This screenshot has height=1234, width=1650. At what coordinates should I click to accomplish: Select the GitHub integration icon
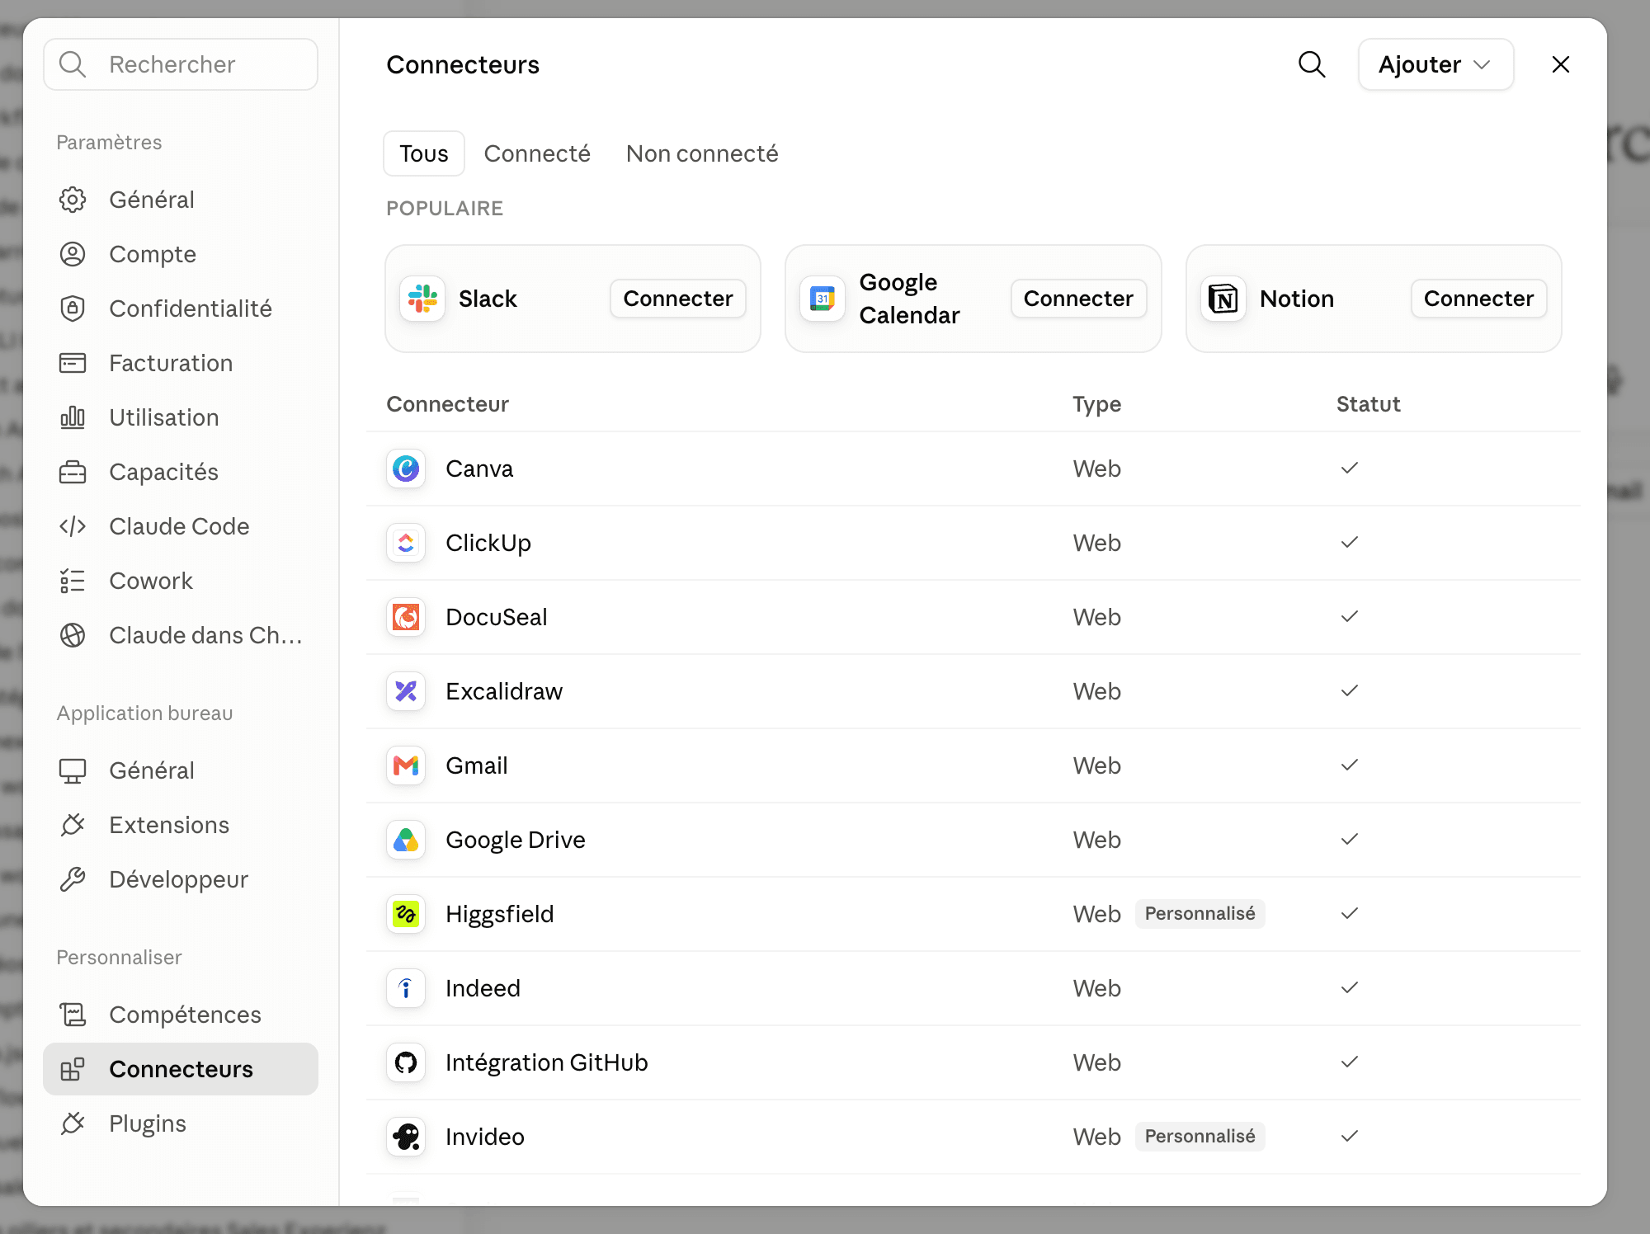[406, 1062]
